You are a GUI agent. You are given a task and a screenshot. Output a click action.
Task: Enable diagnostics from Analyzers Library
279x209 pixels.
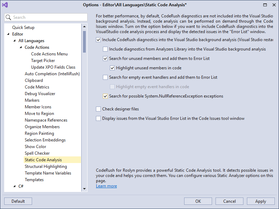105,49
